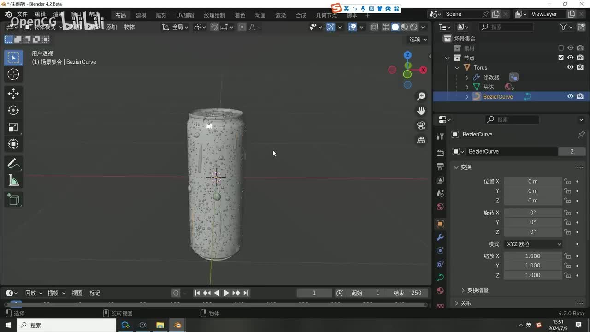Toggle Torus visibility eye icon
Screen dimensions: 590x332
[x=570, y=67]
